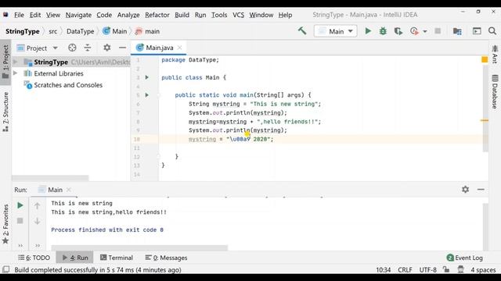Open the Build menu
Image resolution: width=501 pixels, height=281 pixels.
pos(182,15)
